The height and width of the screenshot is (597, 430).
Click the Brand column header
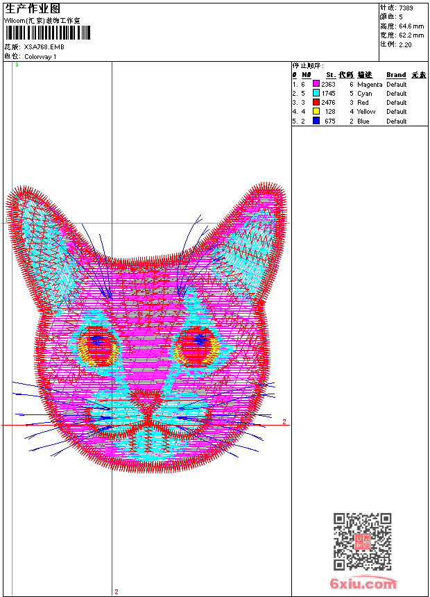[396, 75]
